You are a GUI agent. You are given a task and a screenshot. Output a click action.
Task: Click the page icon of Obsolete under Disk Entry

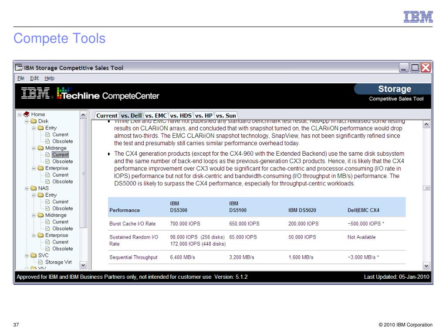tap(47, 141)
